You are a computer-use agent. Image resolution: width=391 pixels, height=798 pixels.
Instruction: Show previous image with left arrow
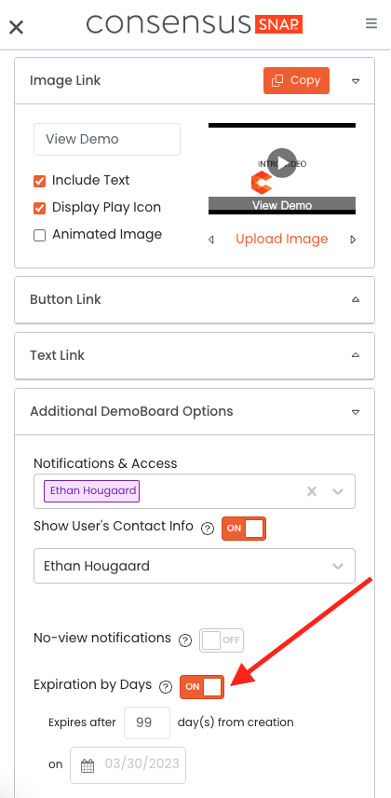211,240
